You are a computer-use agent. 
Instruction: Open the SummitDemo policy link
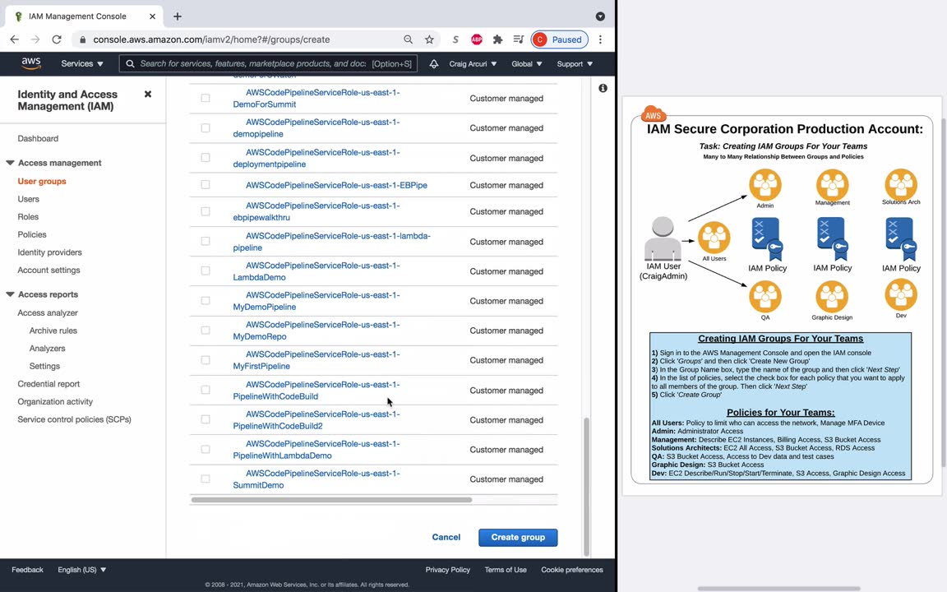[x=316, y=479]
